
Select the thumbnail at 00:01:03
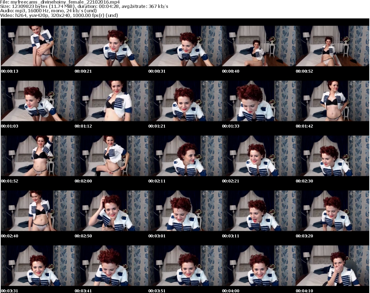pyautogui.click(x=38, y=100)
